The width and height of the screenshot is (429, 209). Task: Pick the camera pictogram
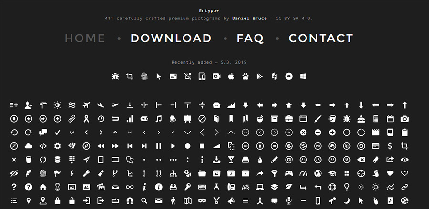point(404,118)
